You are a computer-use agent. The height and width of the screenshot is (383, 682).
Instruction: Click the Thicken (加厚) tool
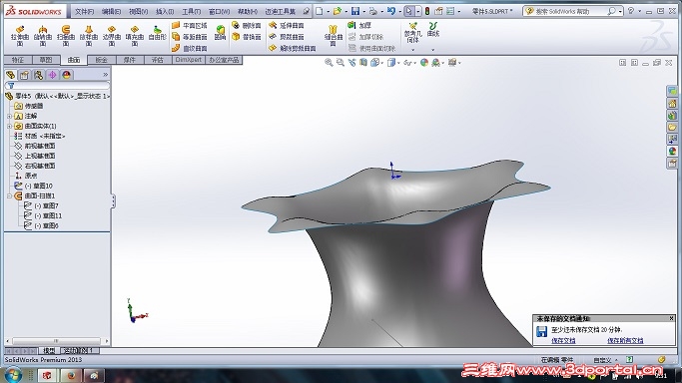click(x=359, y=26)
